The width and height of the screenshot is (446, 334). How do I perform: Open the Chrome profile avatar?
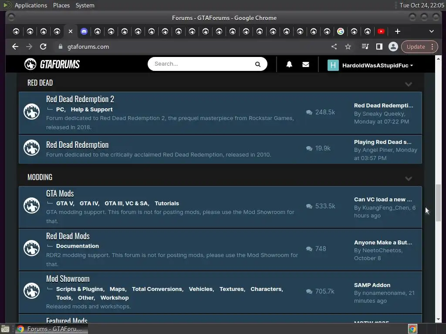pos(393,47)
